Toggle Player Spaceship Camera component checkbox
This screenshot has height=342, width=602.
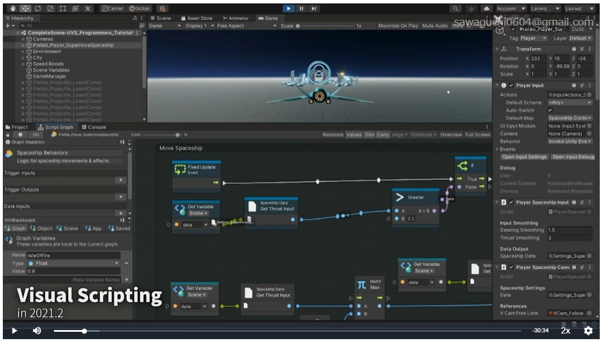coord(511,267)
